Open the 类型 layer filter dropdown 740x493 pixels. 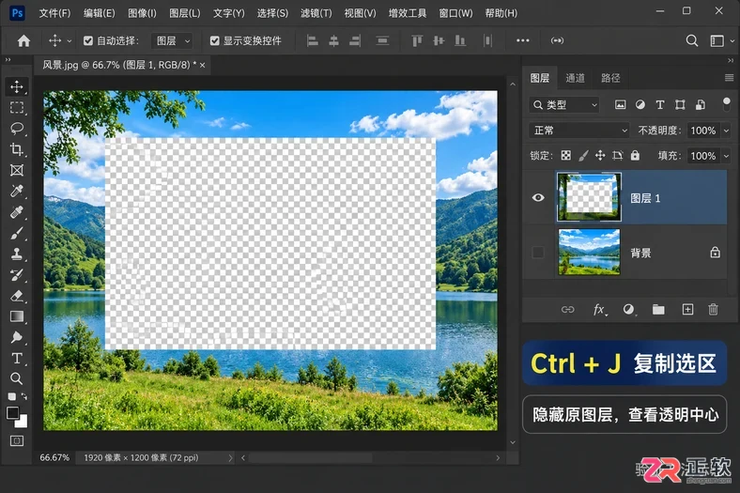pyautogui.click(x=564, y=105)
